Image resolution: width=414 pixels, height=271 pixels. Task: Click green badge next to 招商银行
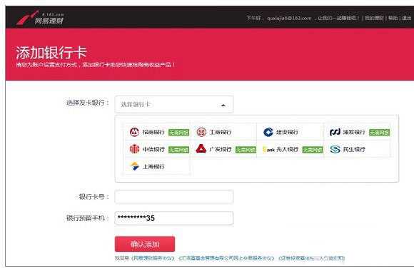pyautogui.click(x=178, y=133)
